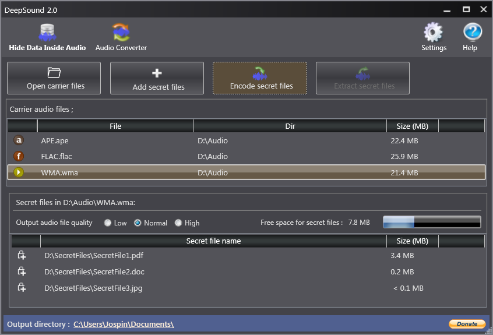Click Encode secret files button
The height and width of the screenshot is (335, 493).
[260, 78]
